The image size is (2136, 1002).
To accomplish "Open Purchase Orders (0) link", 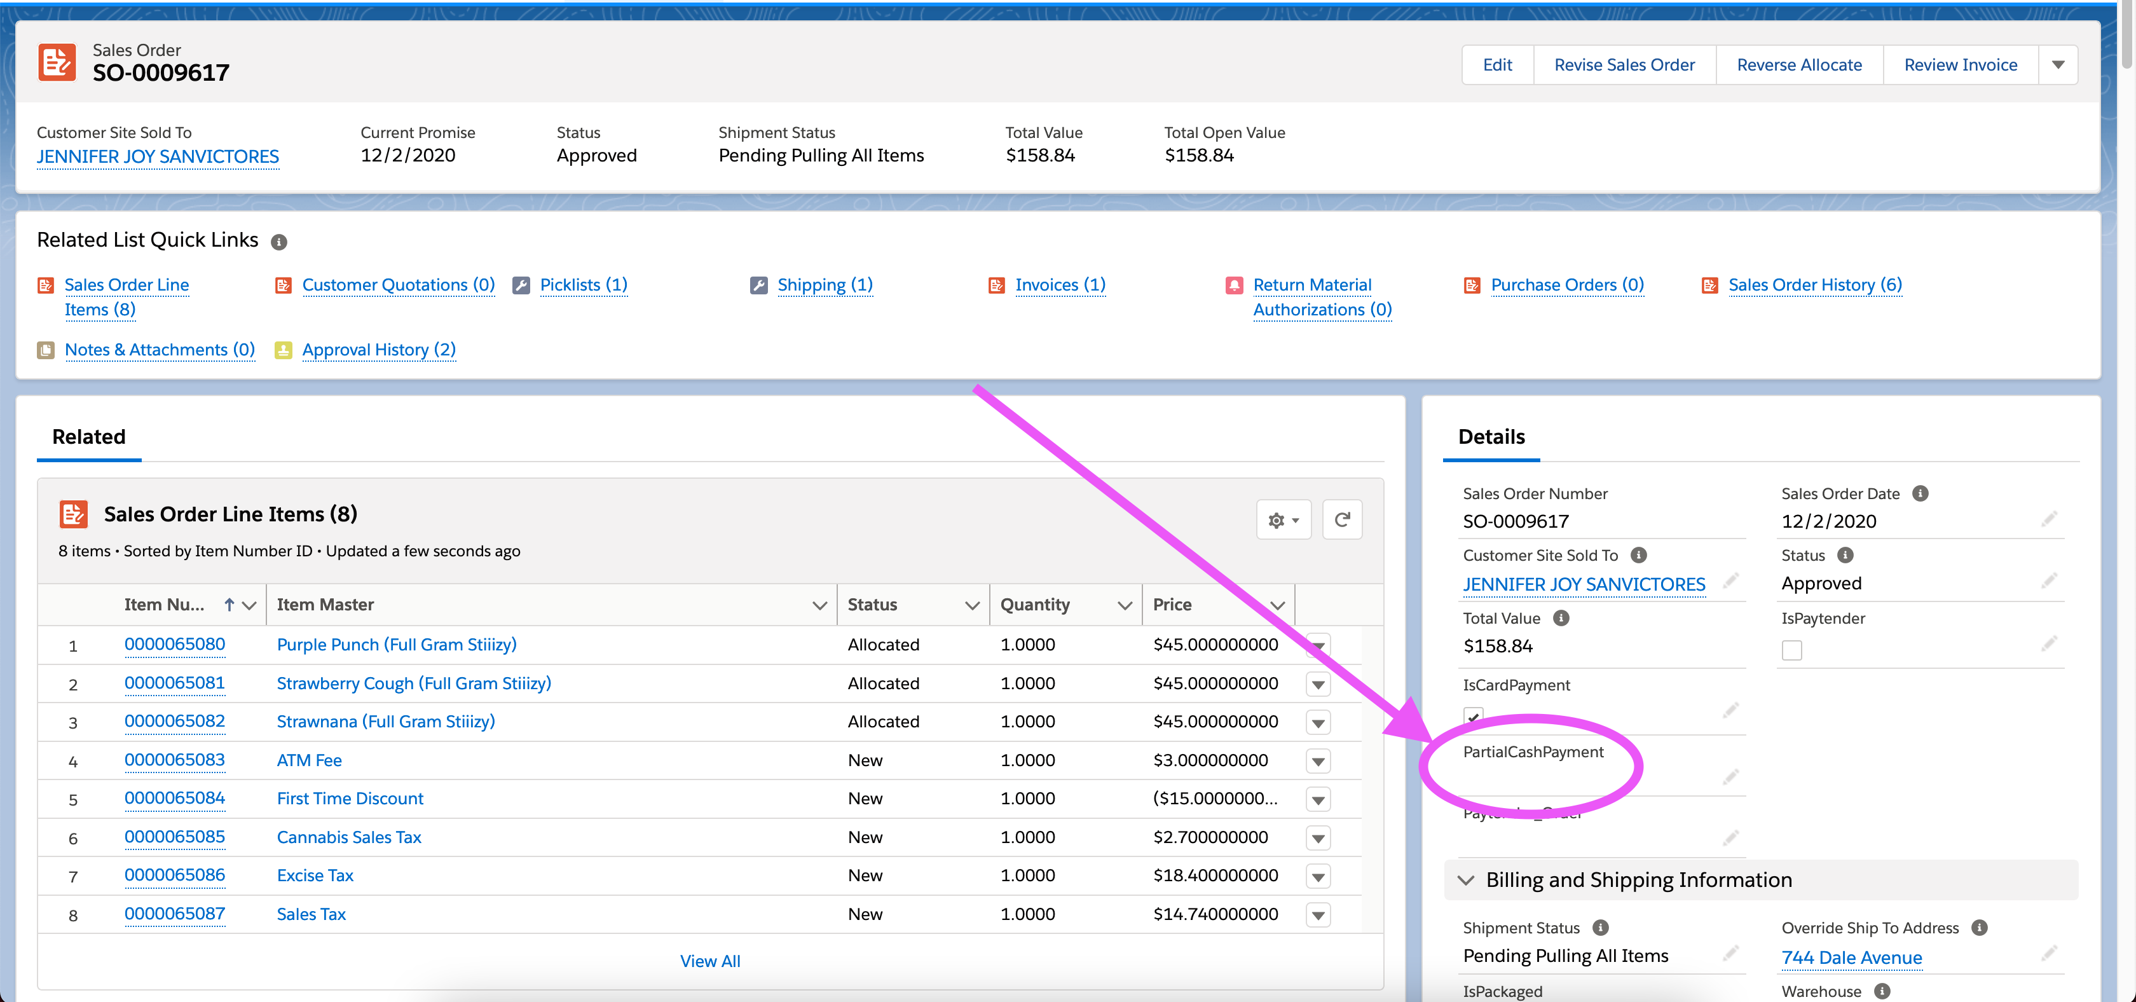I will click(x=1567, y=285).
